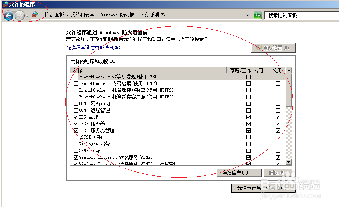This screenshot has width=339, height=207.
Task: Check the COM+ 网络访问 checkbox
Action: [x=76, y=103]
